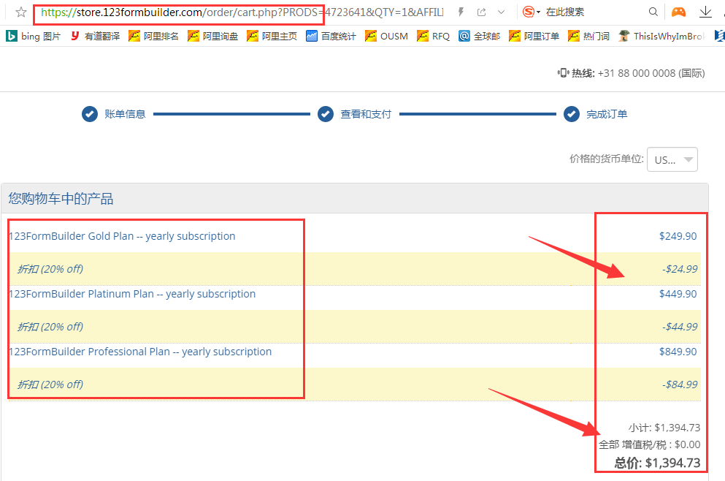Image resolution: width=725 pixels, height=481 pixels.
Task: Click the 总价 total $1,394.73
Action: click(658, 463)
